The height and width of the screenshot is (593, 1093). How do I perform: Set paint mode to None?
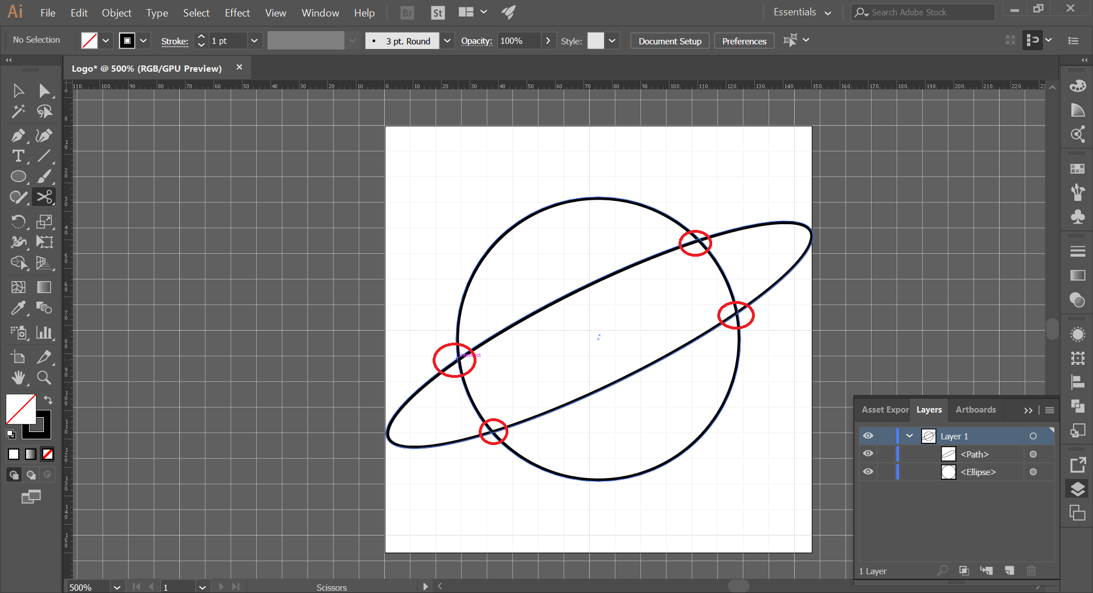pos(48,454)
